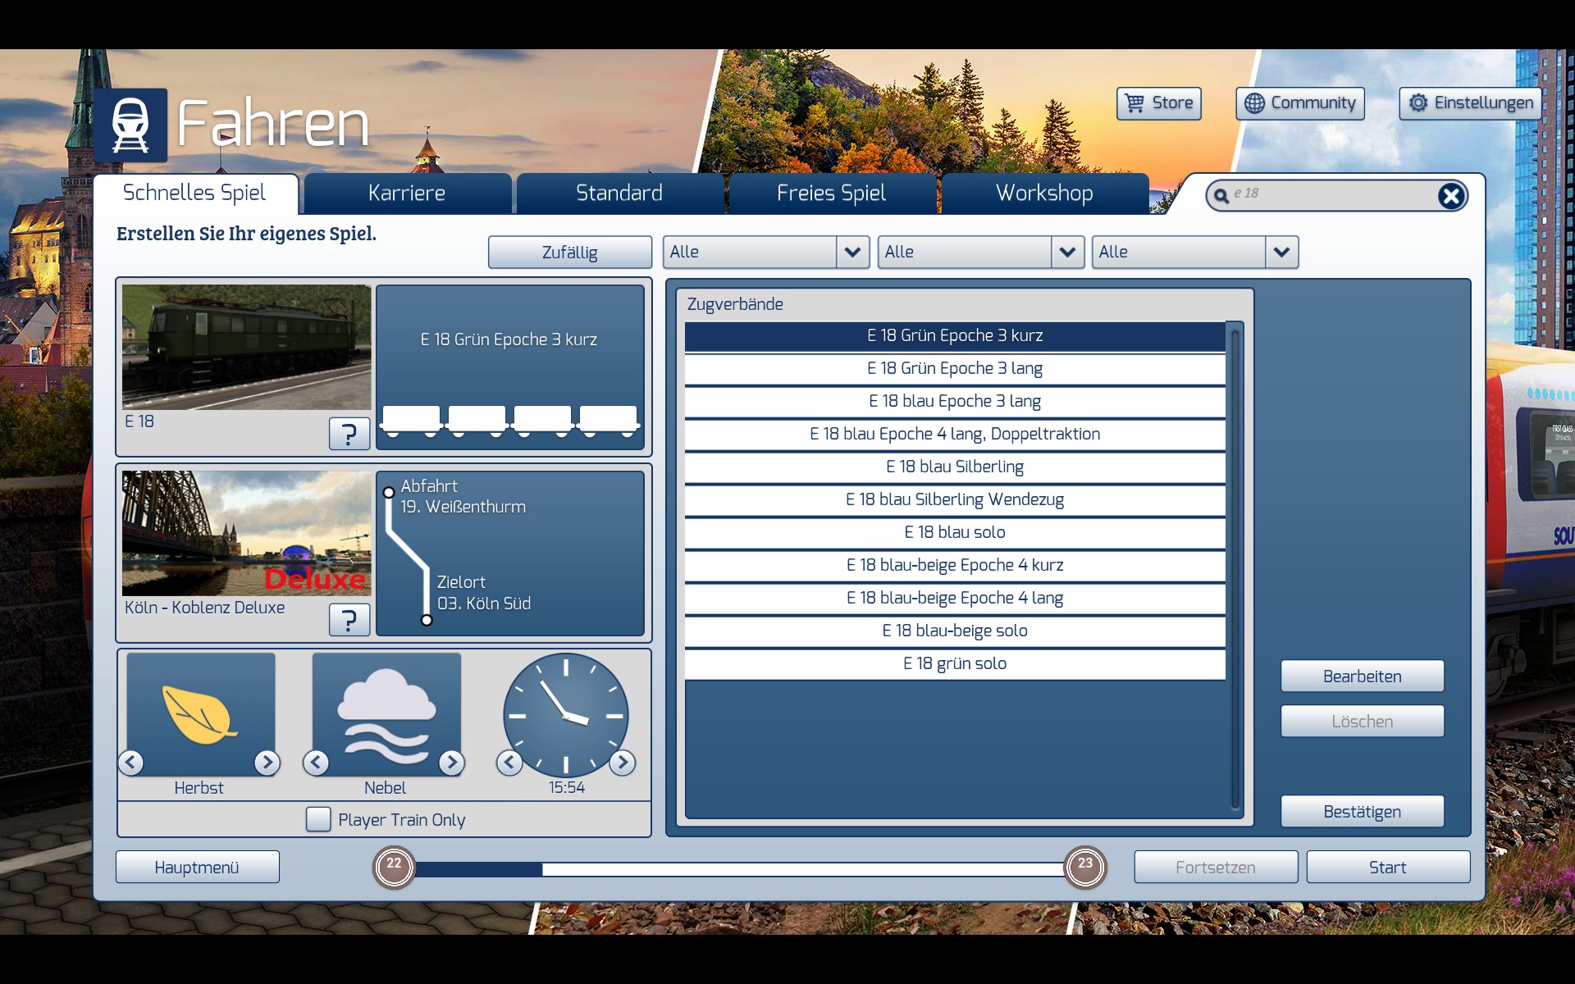This screenshot has height=984, width=1575.
Task: Switch to the Karriere tab
Action: [407, 194]
